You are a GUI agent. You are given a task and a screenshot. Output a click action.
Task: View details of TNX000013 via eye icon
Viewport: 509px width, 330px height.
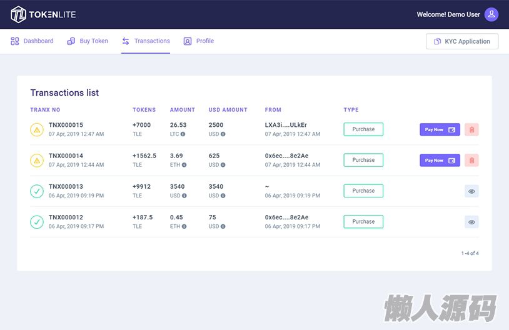[471, 191]
